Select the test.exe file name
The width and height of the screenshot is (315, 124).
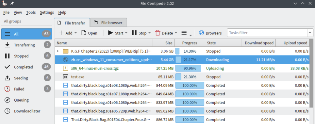78,77
